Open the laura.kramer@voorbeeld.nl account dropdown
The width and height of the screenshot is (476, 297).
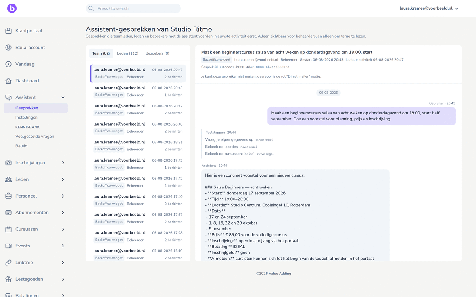point(429,8)
